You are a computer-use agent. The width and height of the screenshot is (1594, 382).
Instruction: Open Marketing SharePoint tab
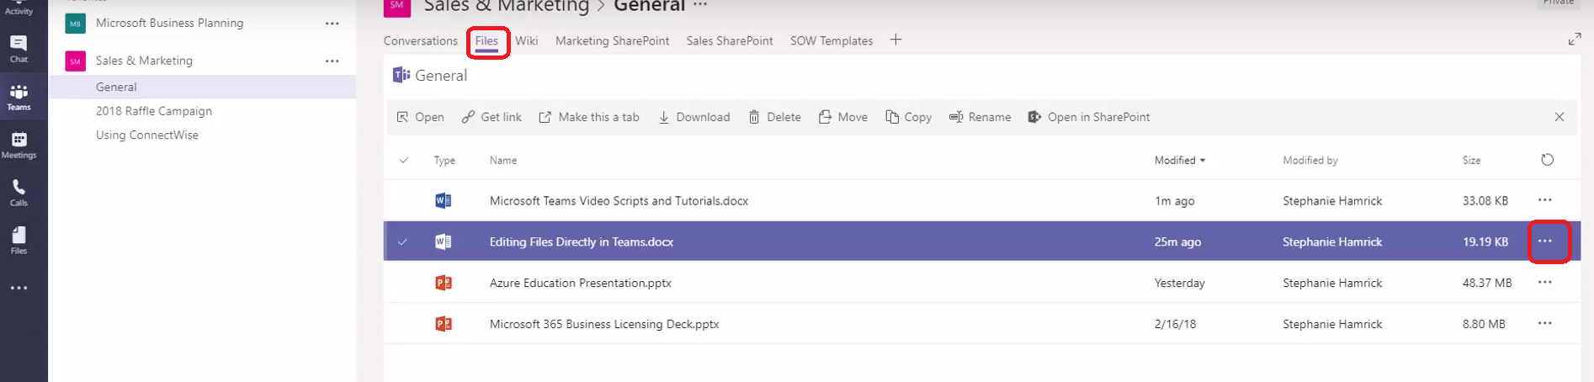[x=612, y=40]
